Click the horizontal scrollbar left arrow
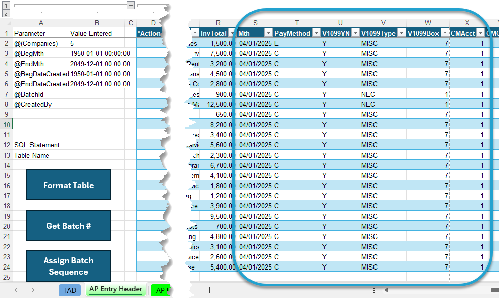 [x=386, y=290]
